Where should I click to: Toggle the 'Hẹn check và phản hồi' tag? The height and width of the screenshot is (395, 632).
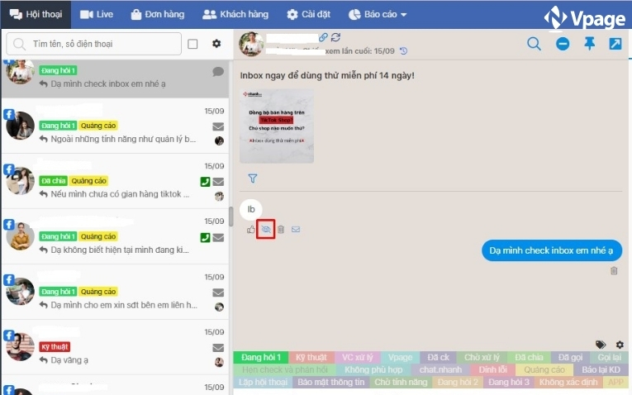click(284, 369)
